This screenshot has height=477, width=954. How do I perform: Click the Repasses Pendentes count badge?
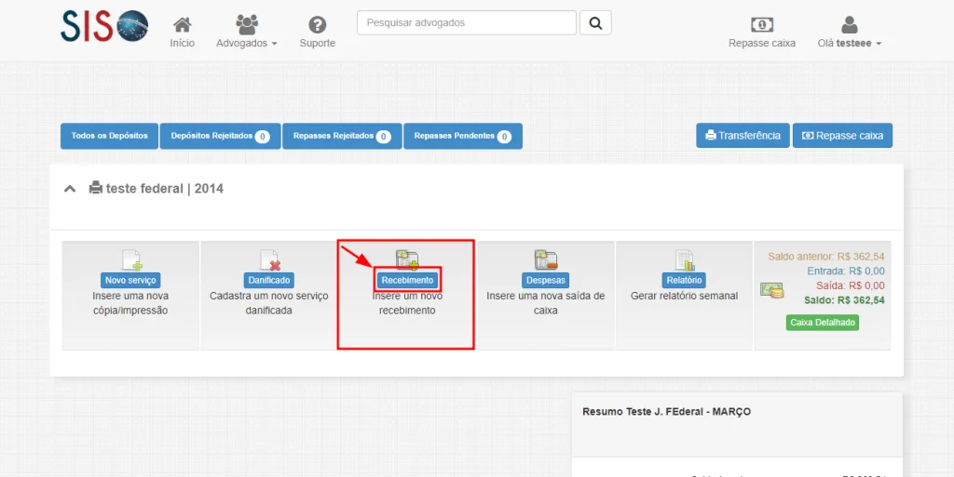pyautogui.click(x=504, y=137)
